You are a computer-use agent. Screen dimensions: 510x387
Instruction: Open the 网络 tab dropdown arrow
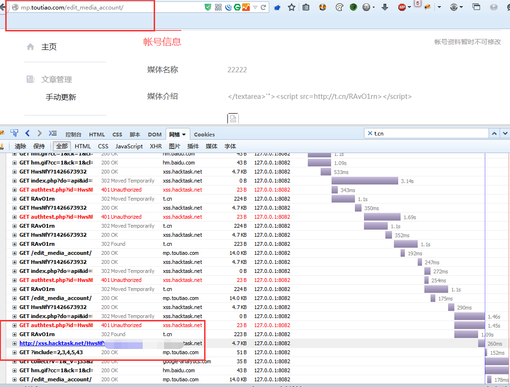(x=184, y=135)
